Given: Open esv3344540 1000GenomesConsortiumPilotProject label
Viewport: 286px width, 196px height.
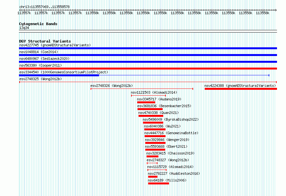Looking at the screenshot, I should [x=64, y=72].
